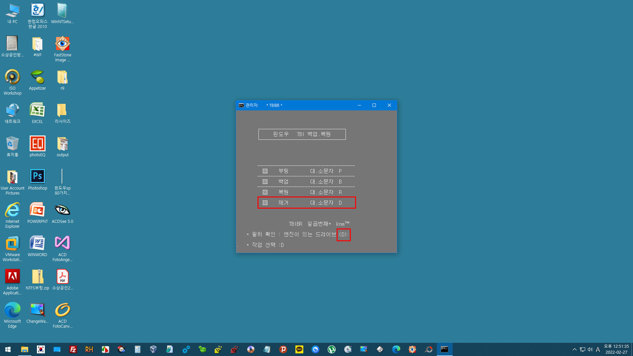This screenshot has height=356, width=633.
Task: Toggle the IME input mode indicator A
Action: [x=598, y=349]
